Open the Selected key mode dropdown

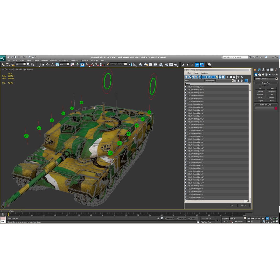pyautogui.click(x=238, y=218)
